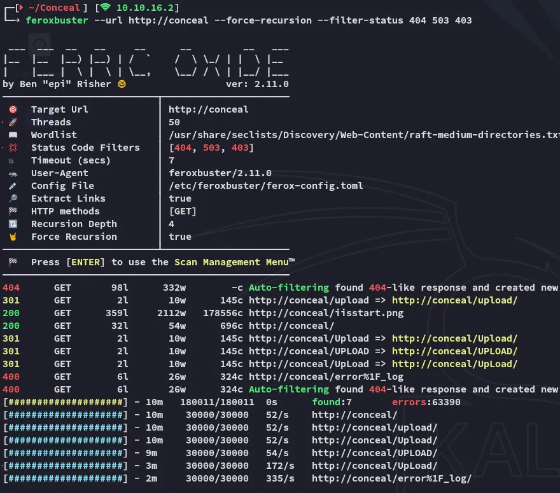Click the syringe icon next to Config File
The image size is (560, 493).
13,186
